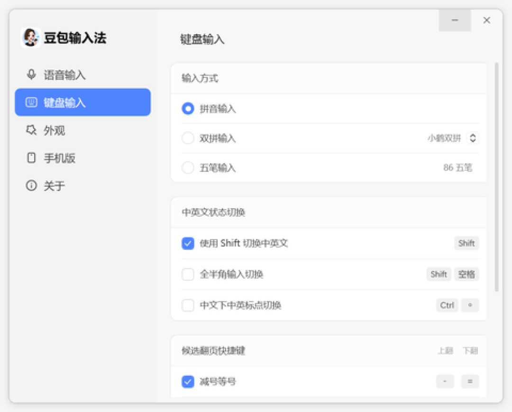Click the microphone icon for voice input
The height and width of the screenshot is (412, 512).
coord(31,75)
